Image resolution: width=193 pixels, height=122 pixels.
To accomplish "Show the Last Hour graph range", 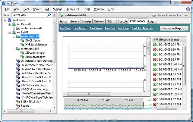I will coord(124,28).
